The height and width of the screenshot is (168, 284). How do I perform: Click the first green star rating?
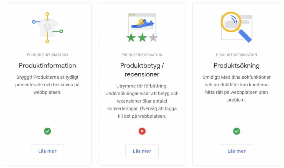131,37
